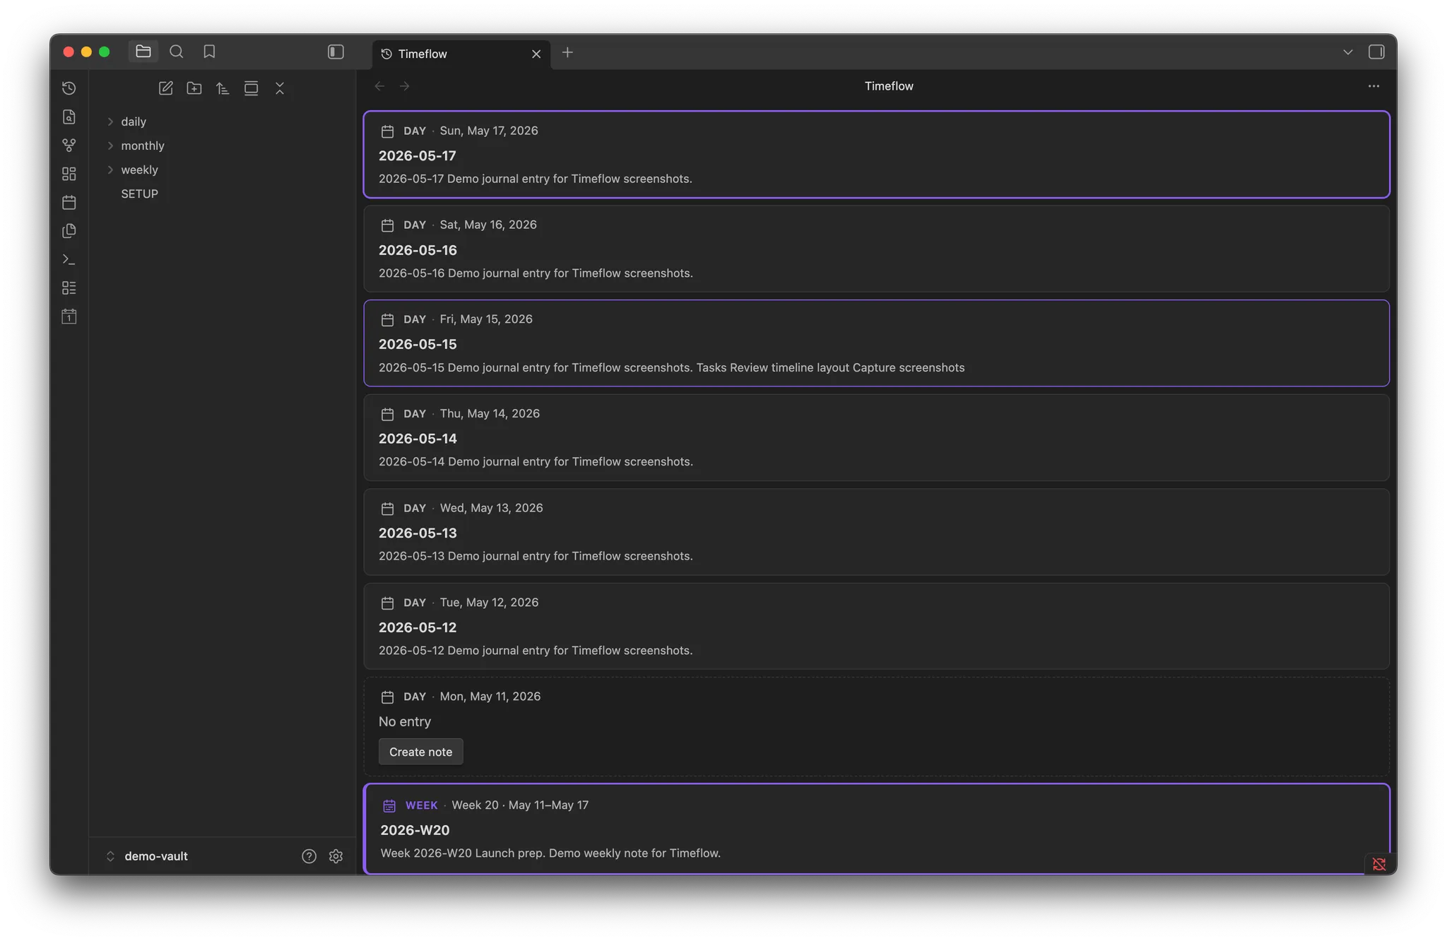Open the 2026-05-12 entry title

pos(418,627)
